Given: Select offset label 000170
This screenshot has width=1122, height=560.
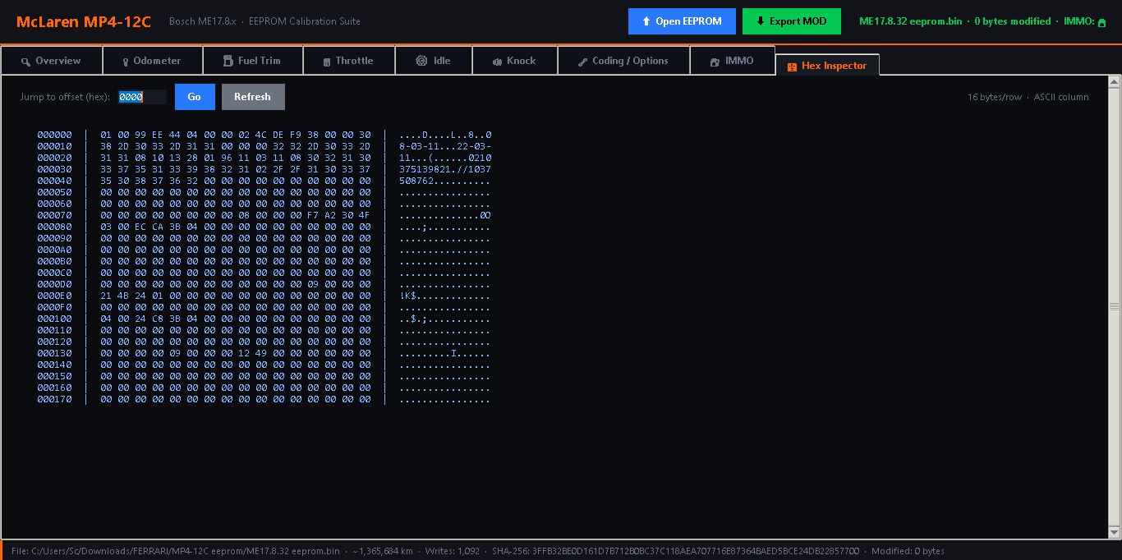Looking at the screenshot, I should tap(54, 399).
